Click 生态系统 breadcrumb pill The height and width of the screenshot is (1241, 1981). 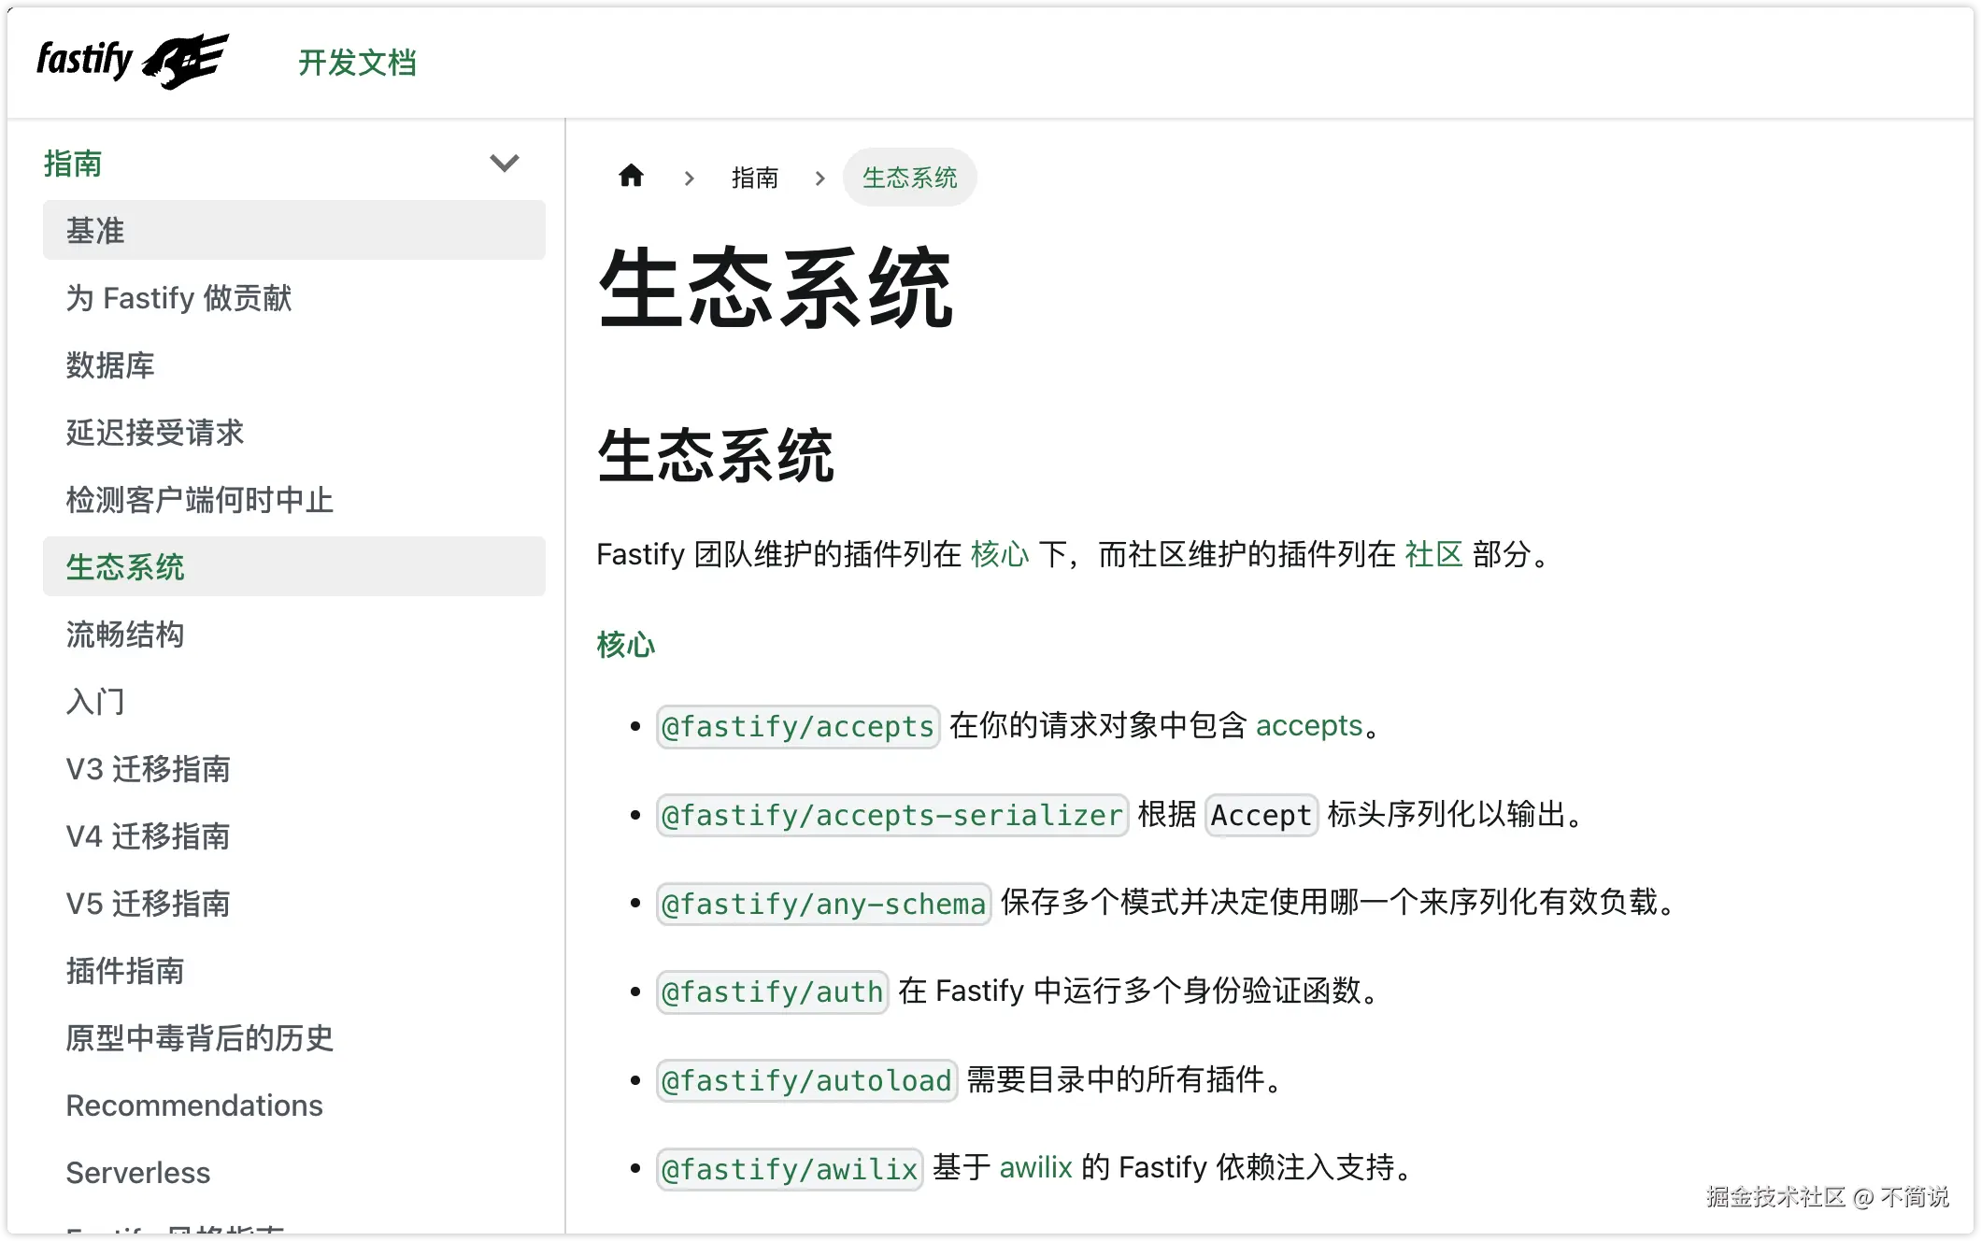[x=909, y=178]
